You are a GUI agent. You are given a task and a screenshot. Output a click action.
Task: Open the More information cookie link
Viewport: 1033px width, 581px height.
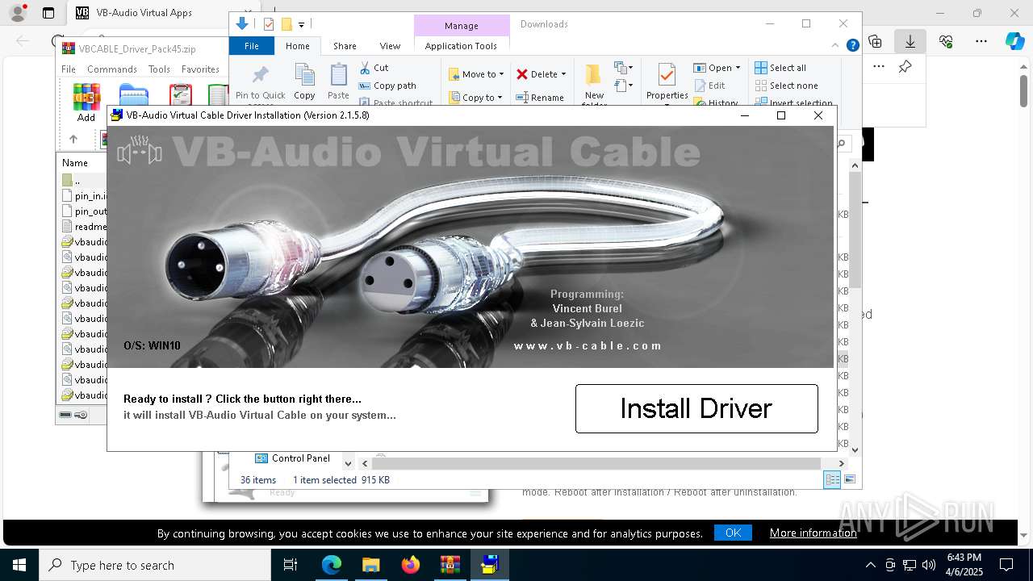coord(813,533)
